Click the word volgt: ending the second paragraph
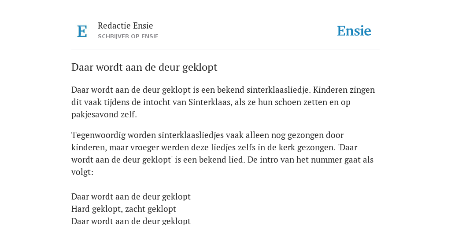The width and height of the screenshot is (451, 225). click(x=82, y=172)
